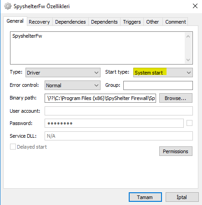The width and height of the screenshot is (202, 205).
Task: Confirm with the Tamam button
Action: (x=145, y=197)
